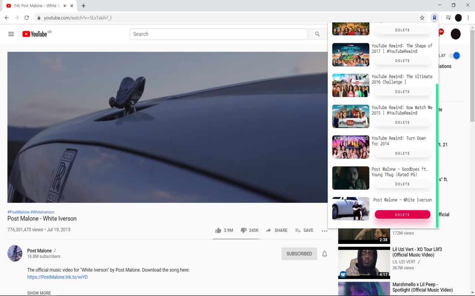The width and height of the screenshot is (475, 296).
Task: Open the media control toolbar icon
Action: coord(448,18)
